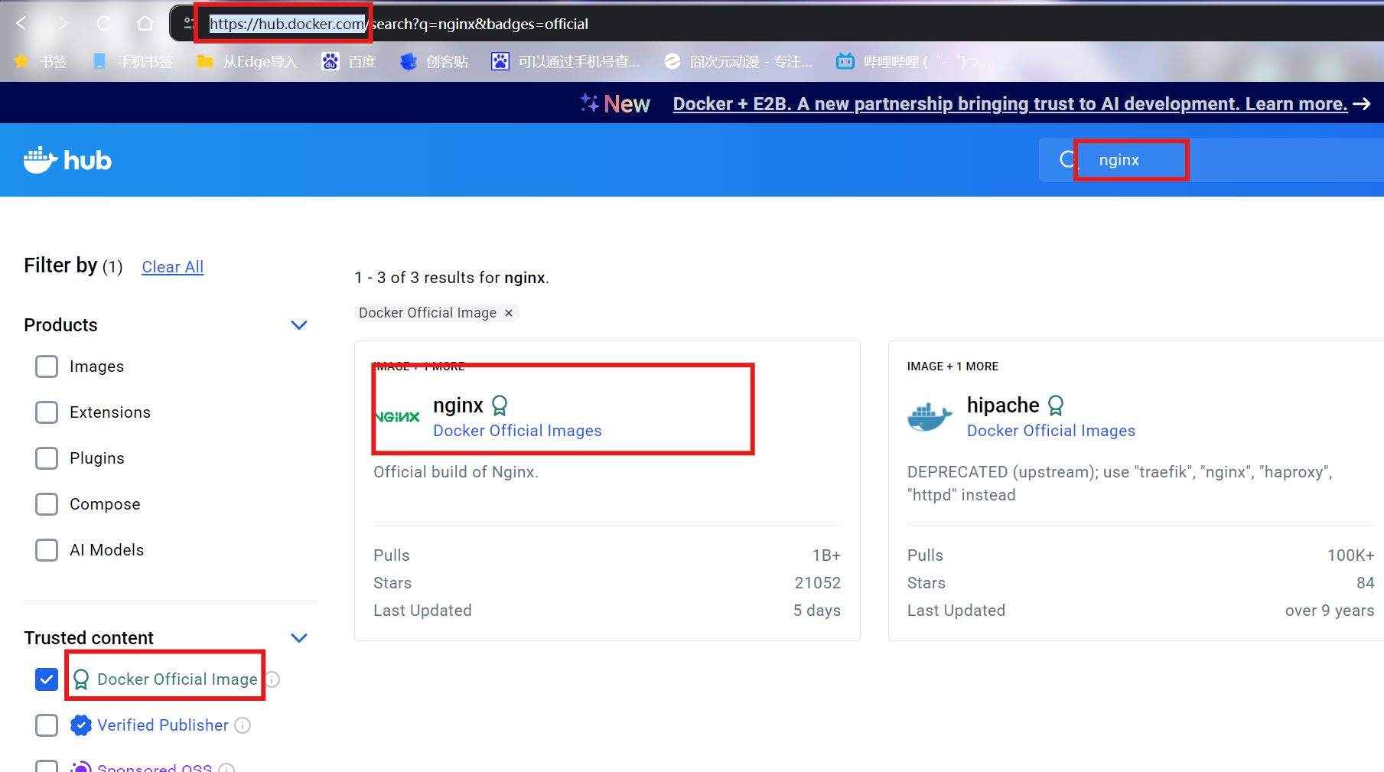Click official badge next to nginx
Viewport: 1384px width, 772px height.
500,406
